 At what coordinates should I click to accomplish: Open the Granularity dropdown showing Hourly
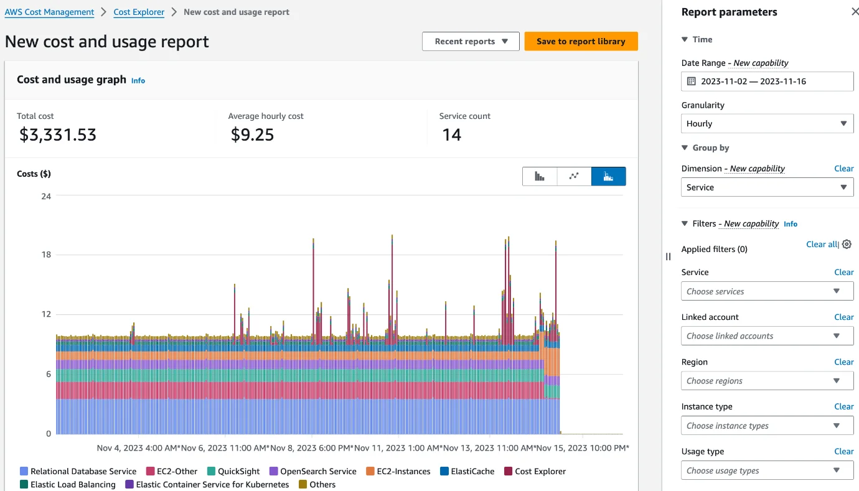[x=767, y=124]
